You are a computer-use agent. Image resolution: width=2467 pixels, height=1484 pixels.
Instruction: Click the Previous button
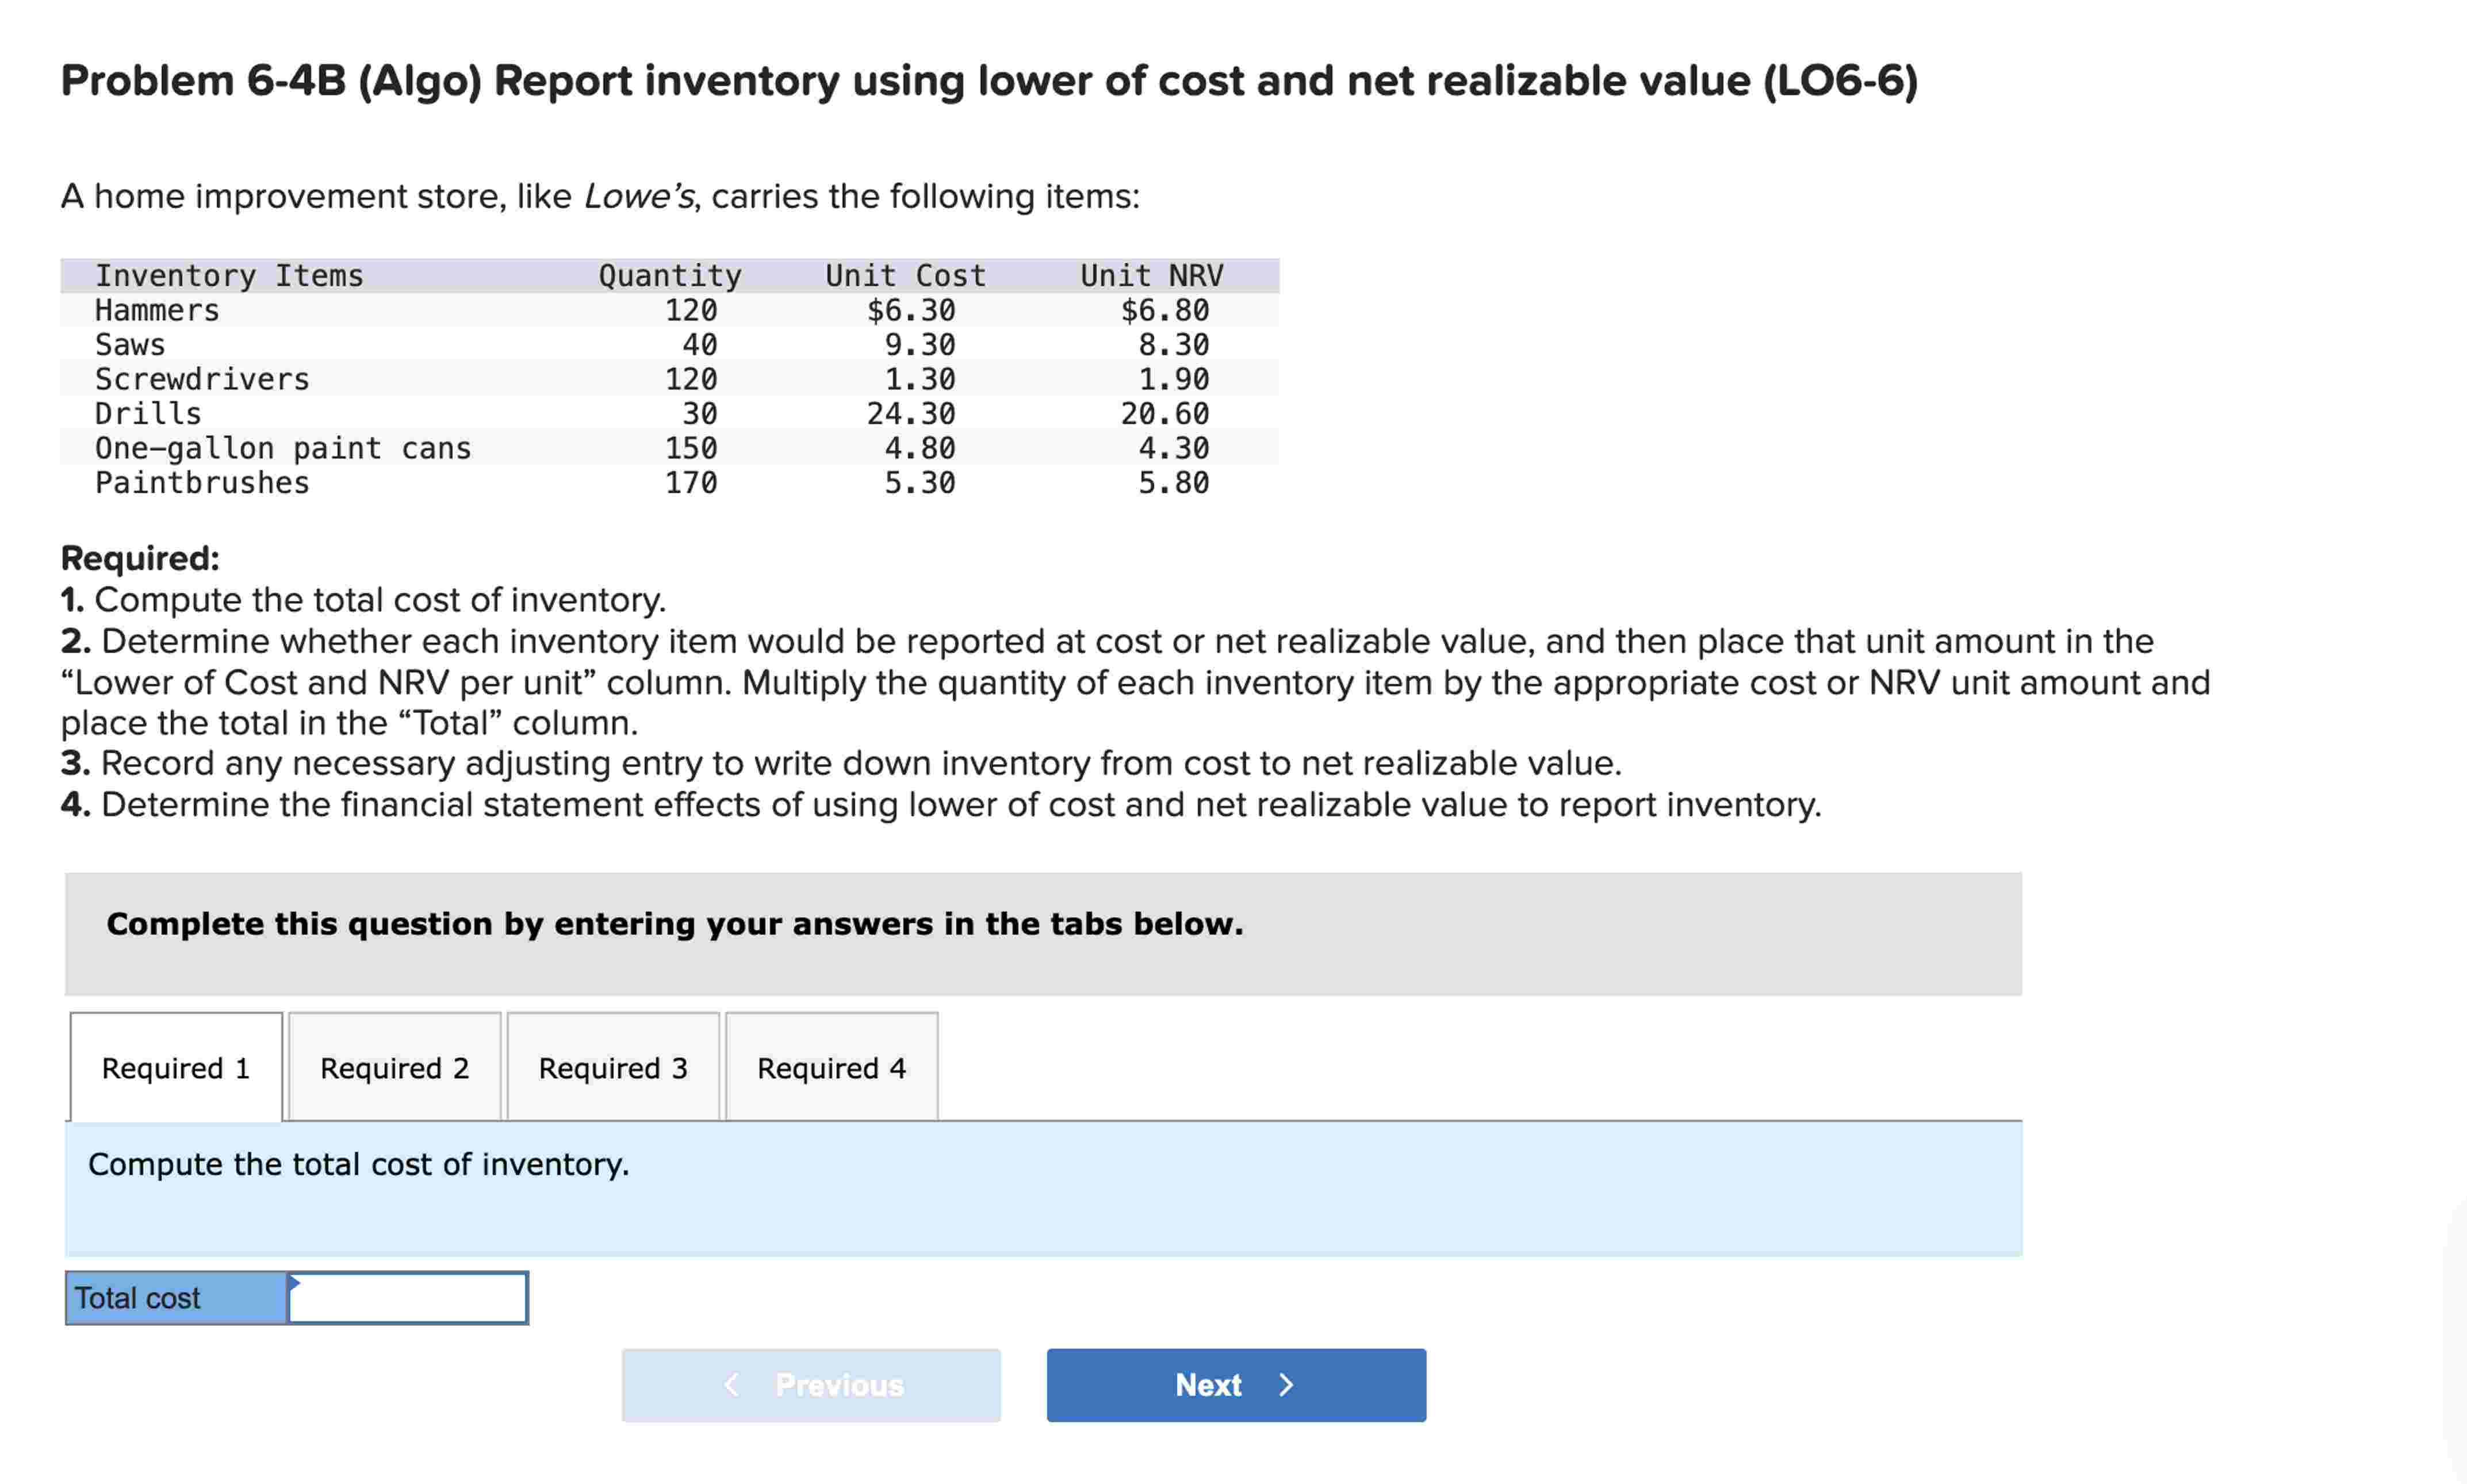coord(810,1384)
